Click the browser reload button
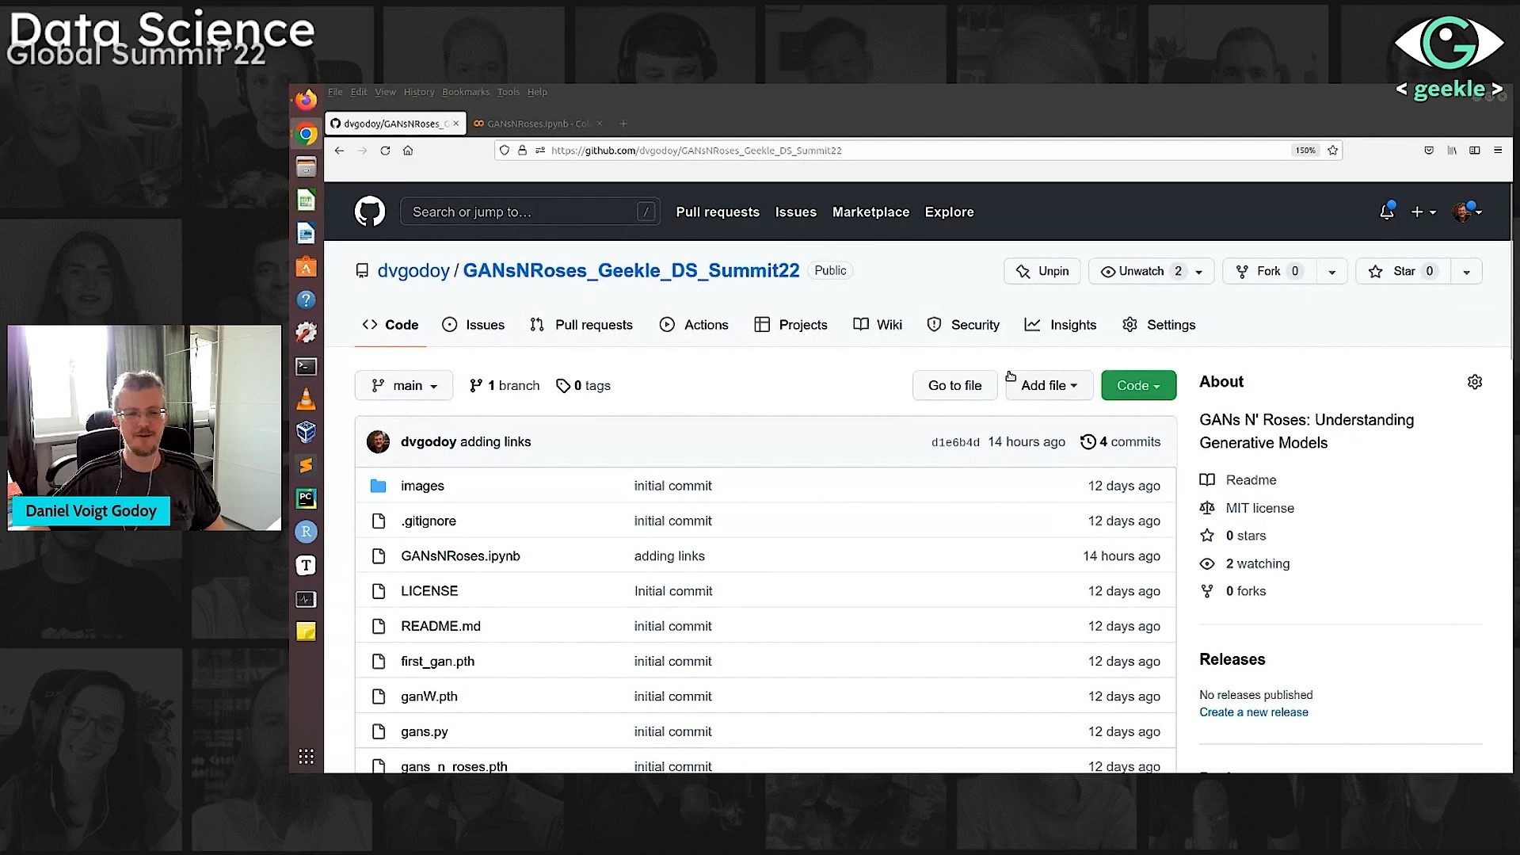The image size is (1520, 855). click(x=385, y=151)
